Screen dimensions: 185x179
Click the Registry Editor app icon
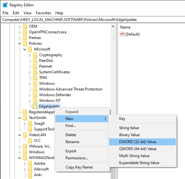click(x=5, y=5)
